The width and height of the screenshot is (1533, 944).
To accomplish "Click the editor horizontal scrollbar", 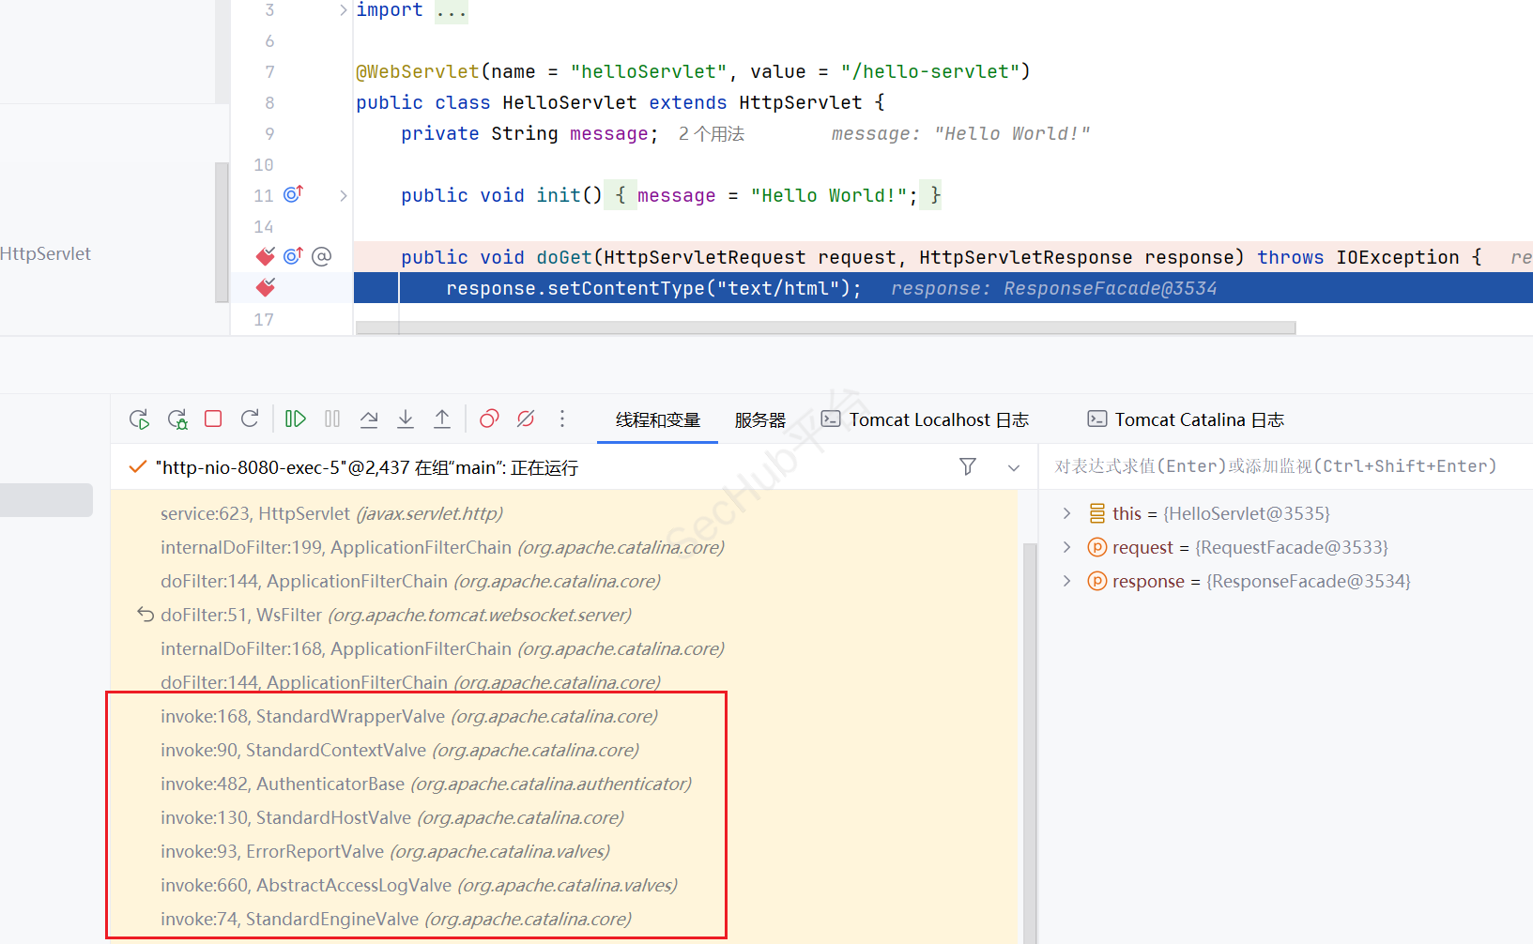I will 826,327.
